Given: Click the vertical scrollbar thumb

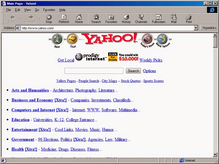Looking at the screenshot, I should [x=215, y=42].
